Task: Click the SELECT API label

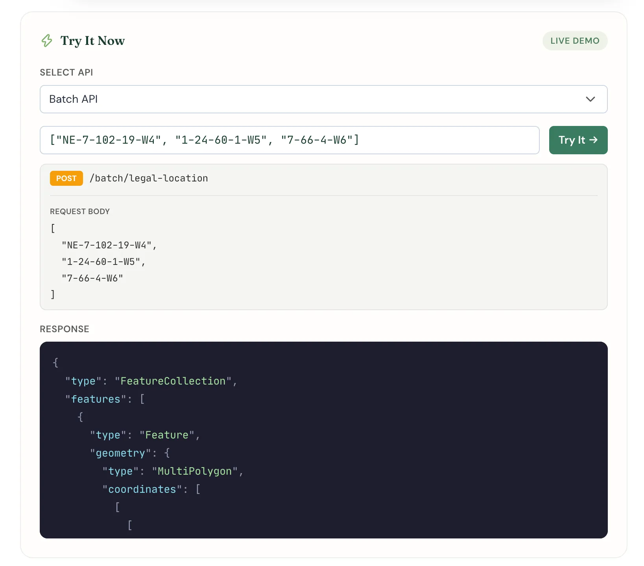Action: click(66, 72)
